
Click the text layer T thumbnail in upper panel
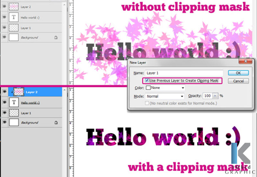(x=13, y=17)
